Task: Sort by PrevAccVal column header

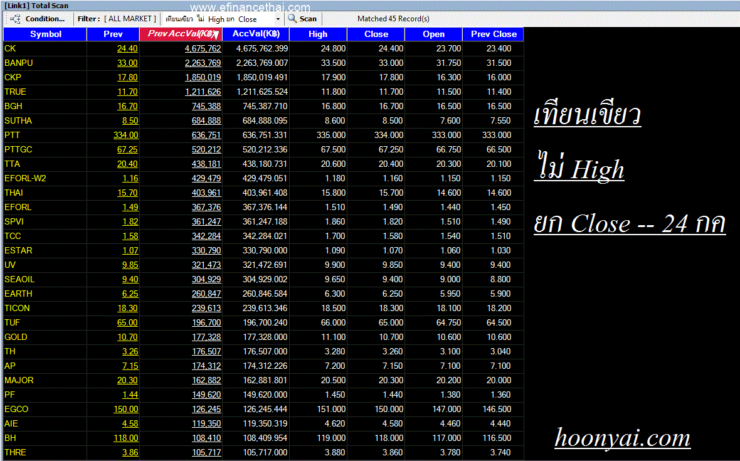Action: tap(180, 34)
